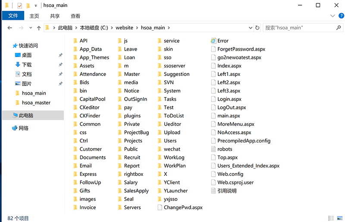345x222 pixels.
Task: Select the wechat folder
Action: (169, 149)
